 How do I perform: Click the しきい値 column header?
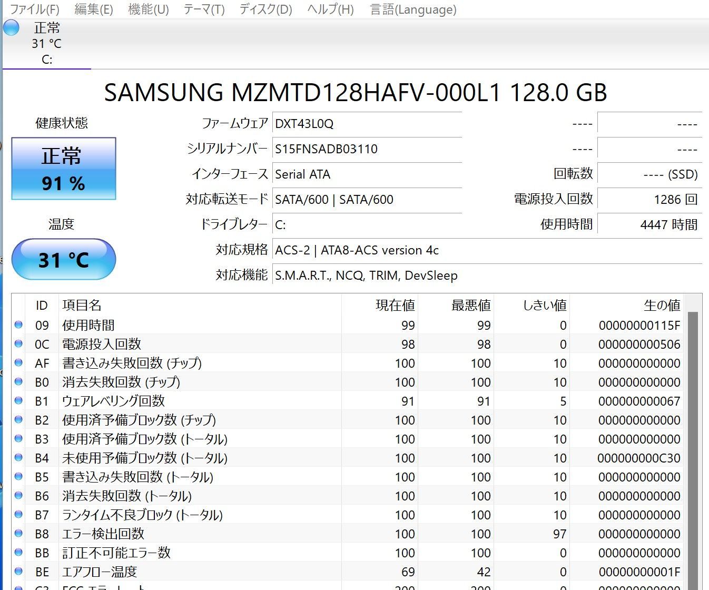(531, 305)
